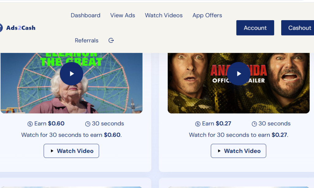Open App Offers
Image resolution: width=314 pixels, height=188 pixels.
207,15
